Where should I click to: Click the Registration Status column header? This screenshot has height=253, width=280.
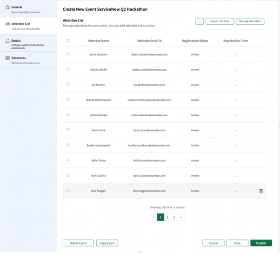tap(195, 41)
